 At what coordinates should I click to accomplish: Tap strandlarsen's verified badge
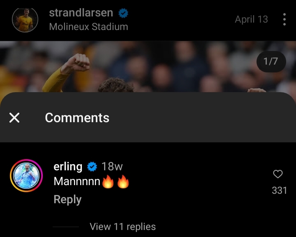pos(123,13)
